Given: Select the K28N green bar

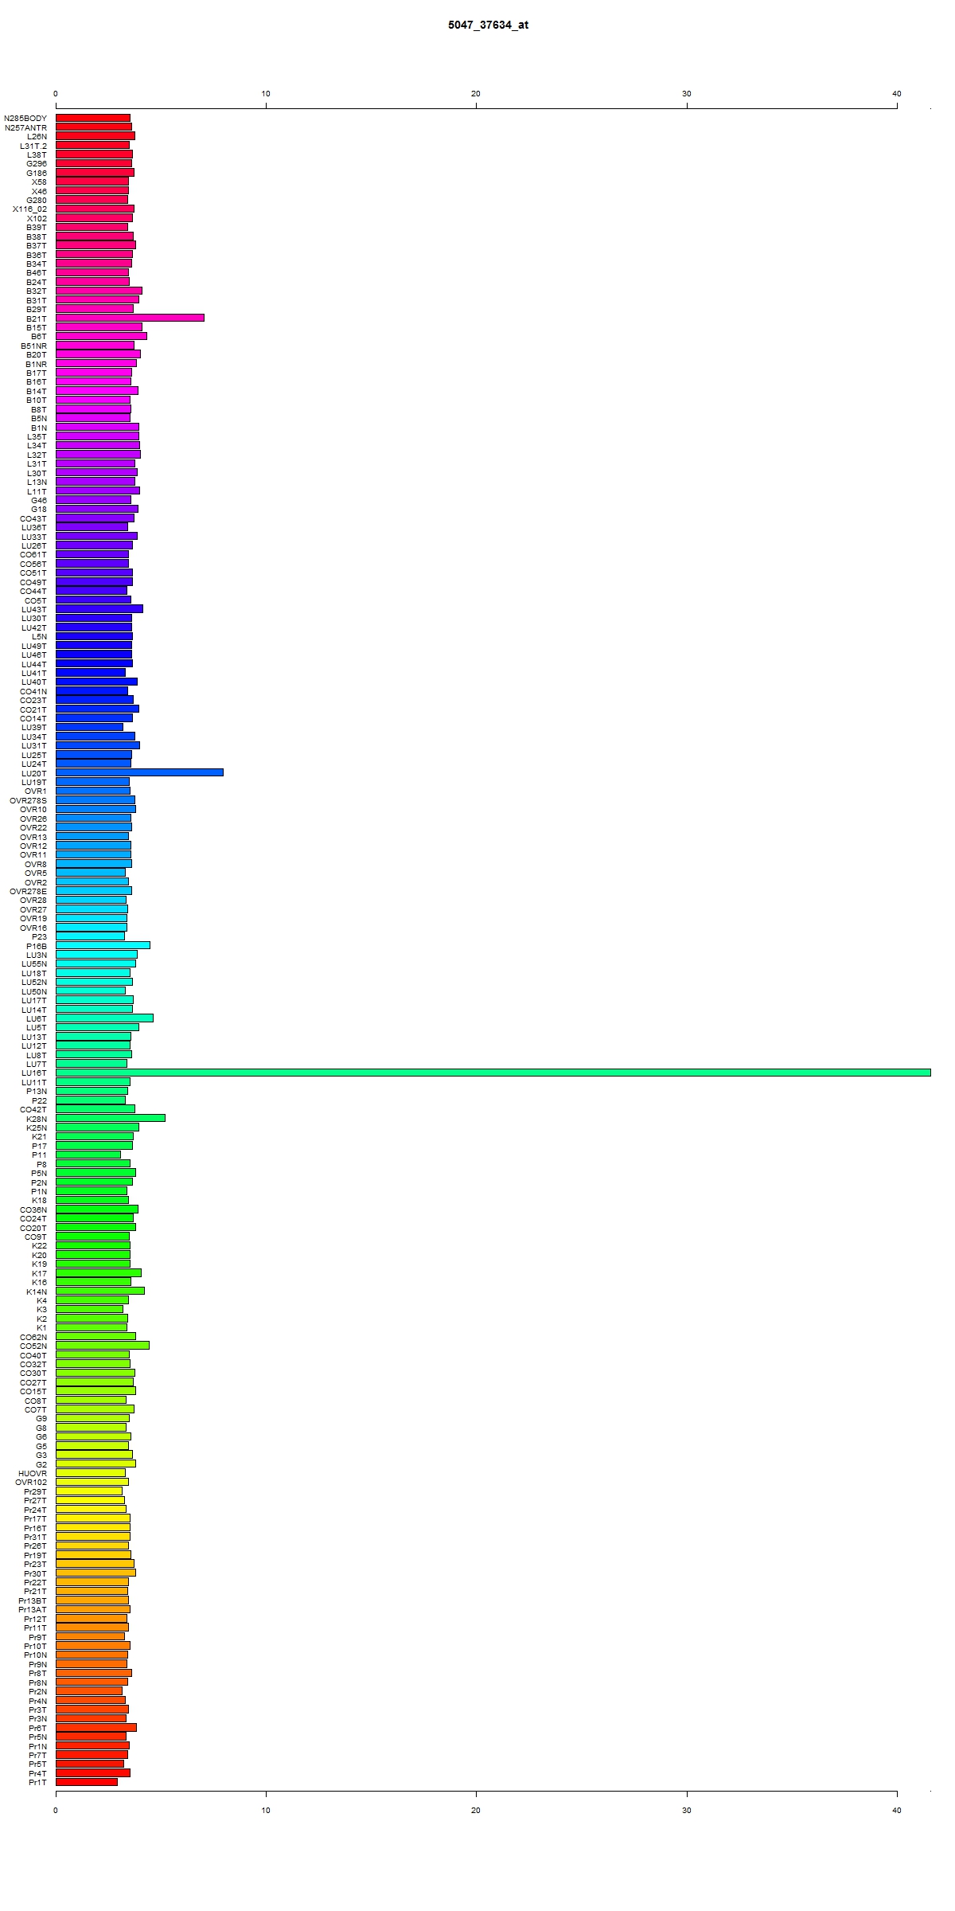Looking at the screenshot, I should 111,1118.
